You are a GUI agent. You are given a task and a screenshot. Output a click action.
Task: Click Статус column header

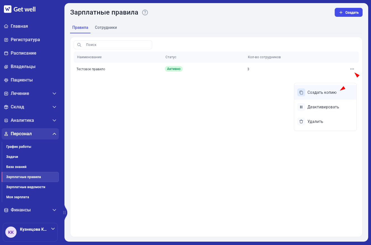[x=171, y=57]
